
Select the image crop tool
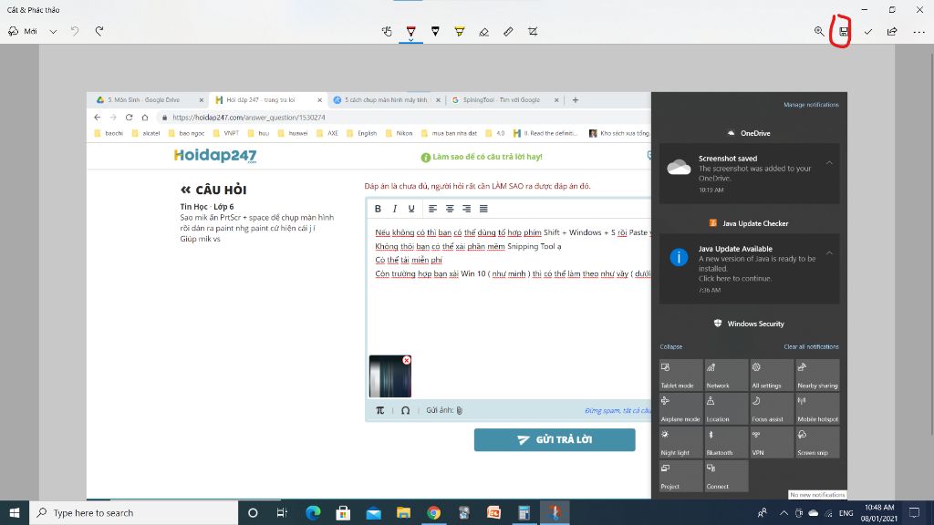[533, 32]
